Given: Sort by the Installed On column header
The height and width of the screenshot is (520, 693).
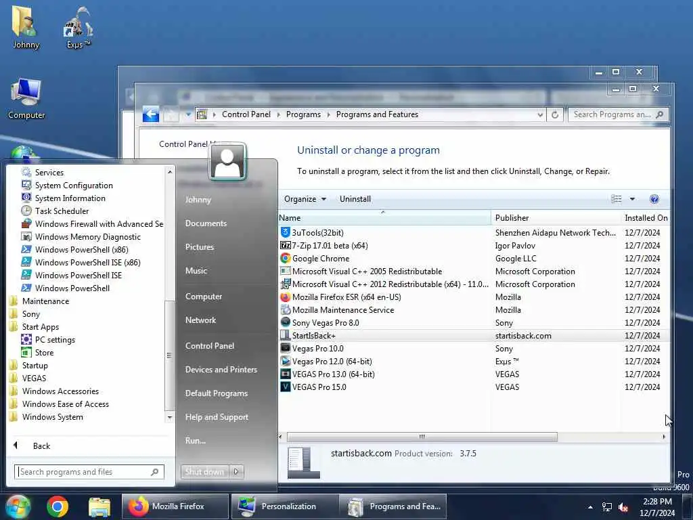Looking at the screenshot, I should tap(646, 217).
